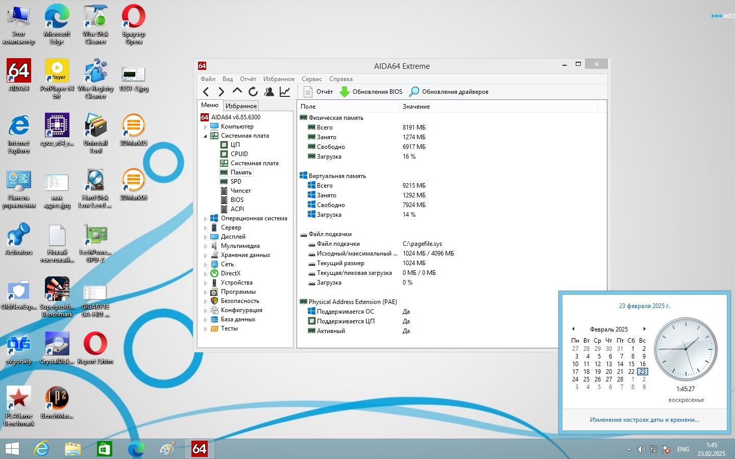Click the Февраль 2025 calendar header
Image resolution: width=735 pixels, height=459 pixels.
tap(609, 329)
